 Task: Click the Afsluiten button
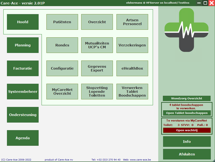(x=186, y=154)
